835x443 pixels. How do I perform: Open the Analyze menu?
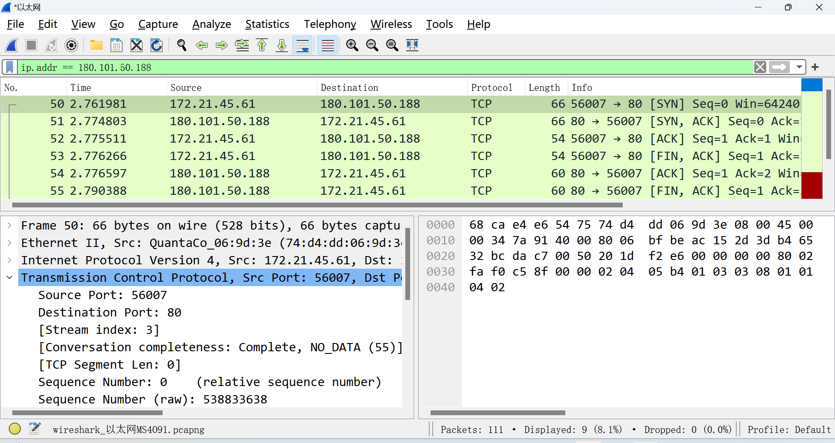(x=211, y=24)
